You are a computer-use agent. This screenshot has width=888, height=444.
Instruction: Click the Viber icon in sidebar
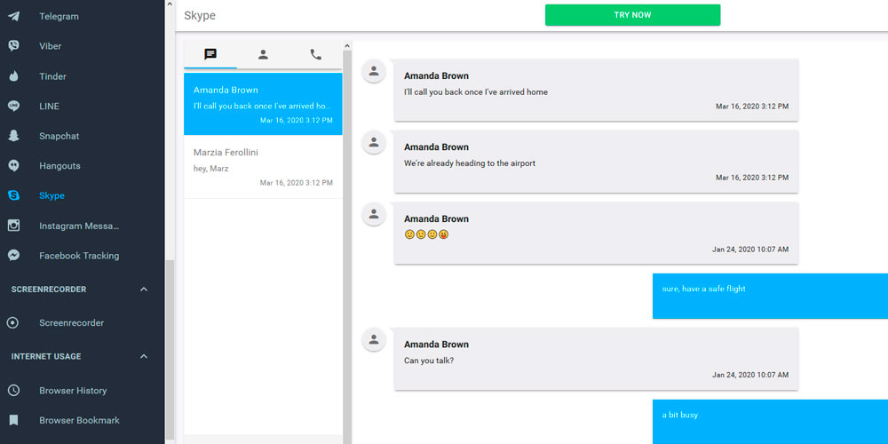pos(13,46)
